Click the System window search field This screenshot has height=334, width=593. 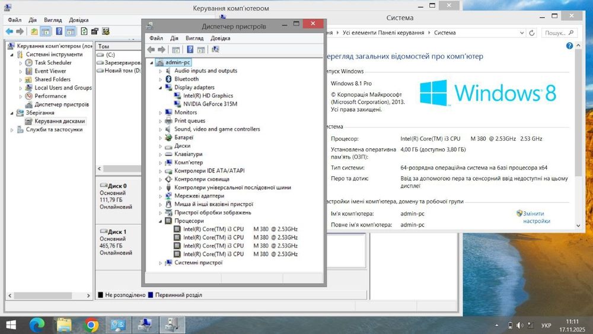(559, 33)
